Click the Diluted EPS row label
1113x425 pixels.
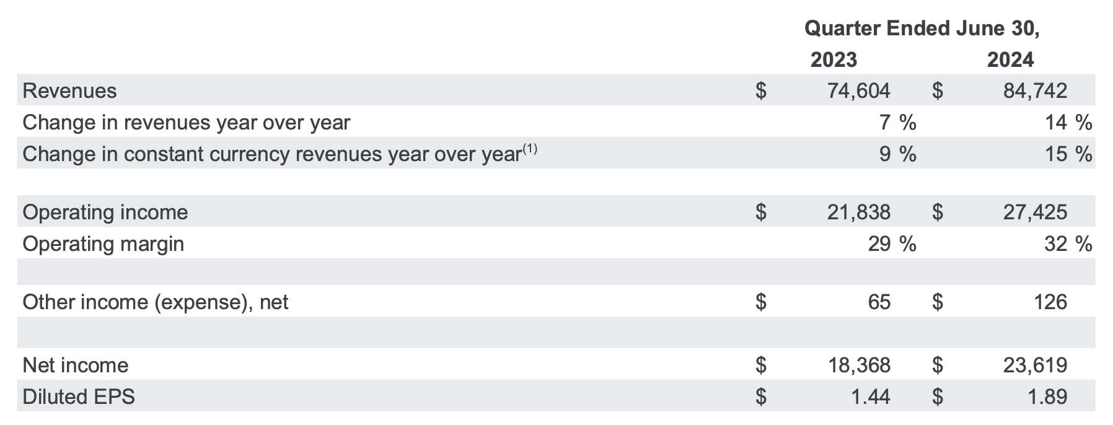tap(78, 397)
